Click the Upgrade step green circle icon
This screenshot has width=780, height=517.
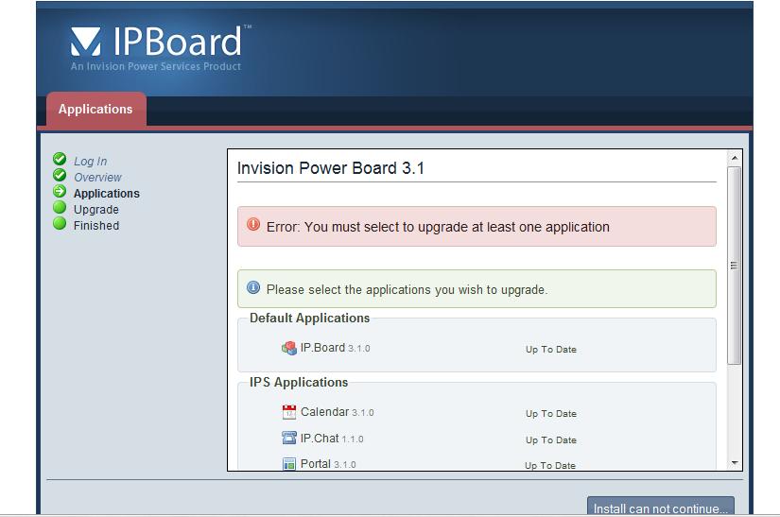point(60,207)
